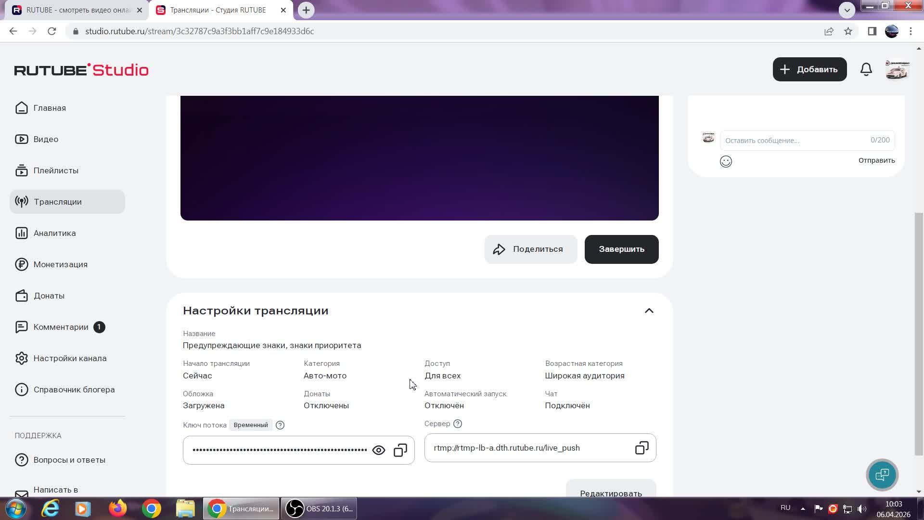Open the channel avatar account menu

pos(897,69)
